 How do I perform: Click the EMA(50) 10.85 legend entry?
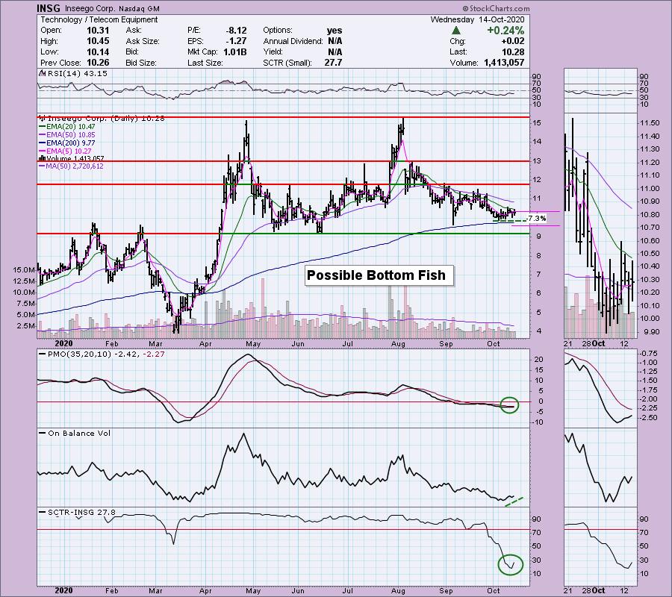point(71,134)
